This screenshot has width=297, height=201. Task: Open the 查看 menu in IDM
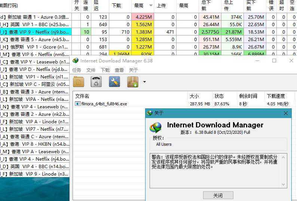point(119,70)
